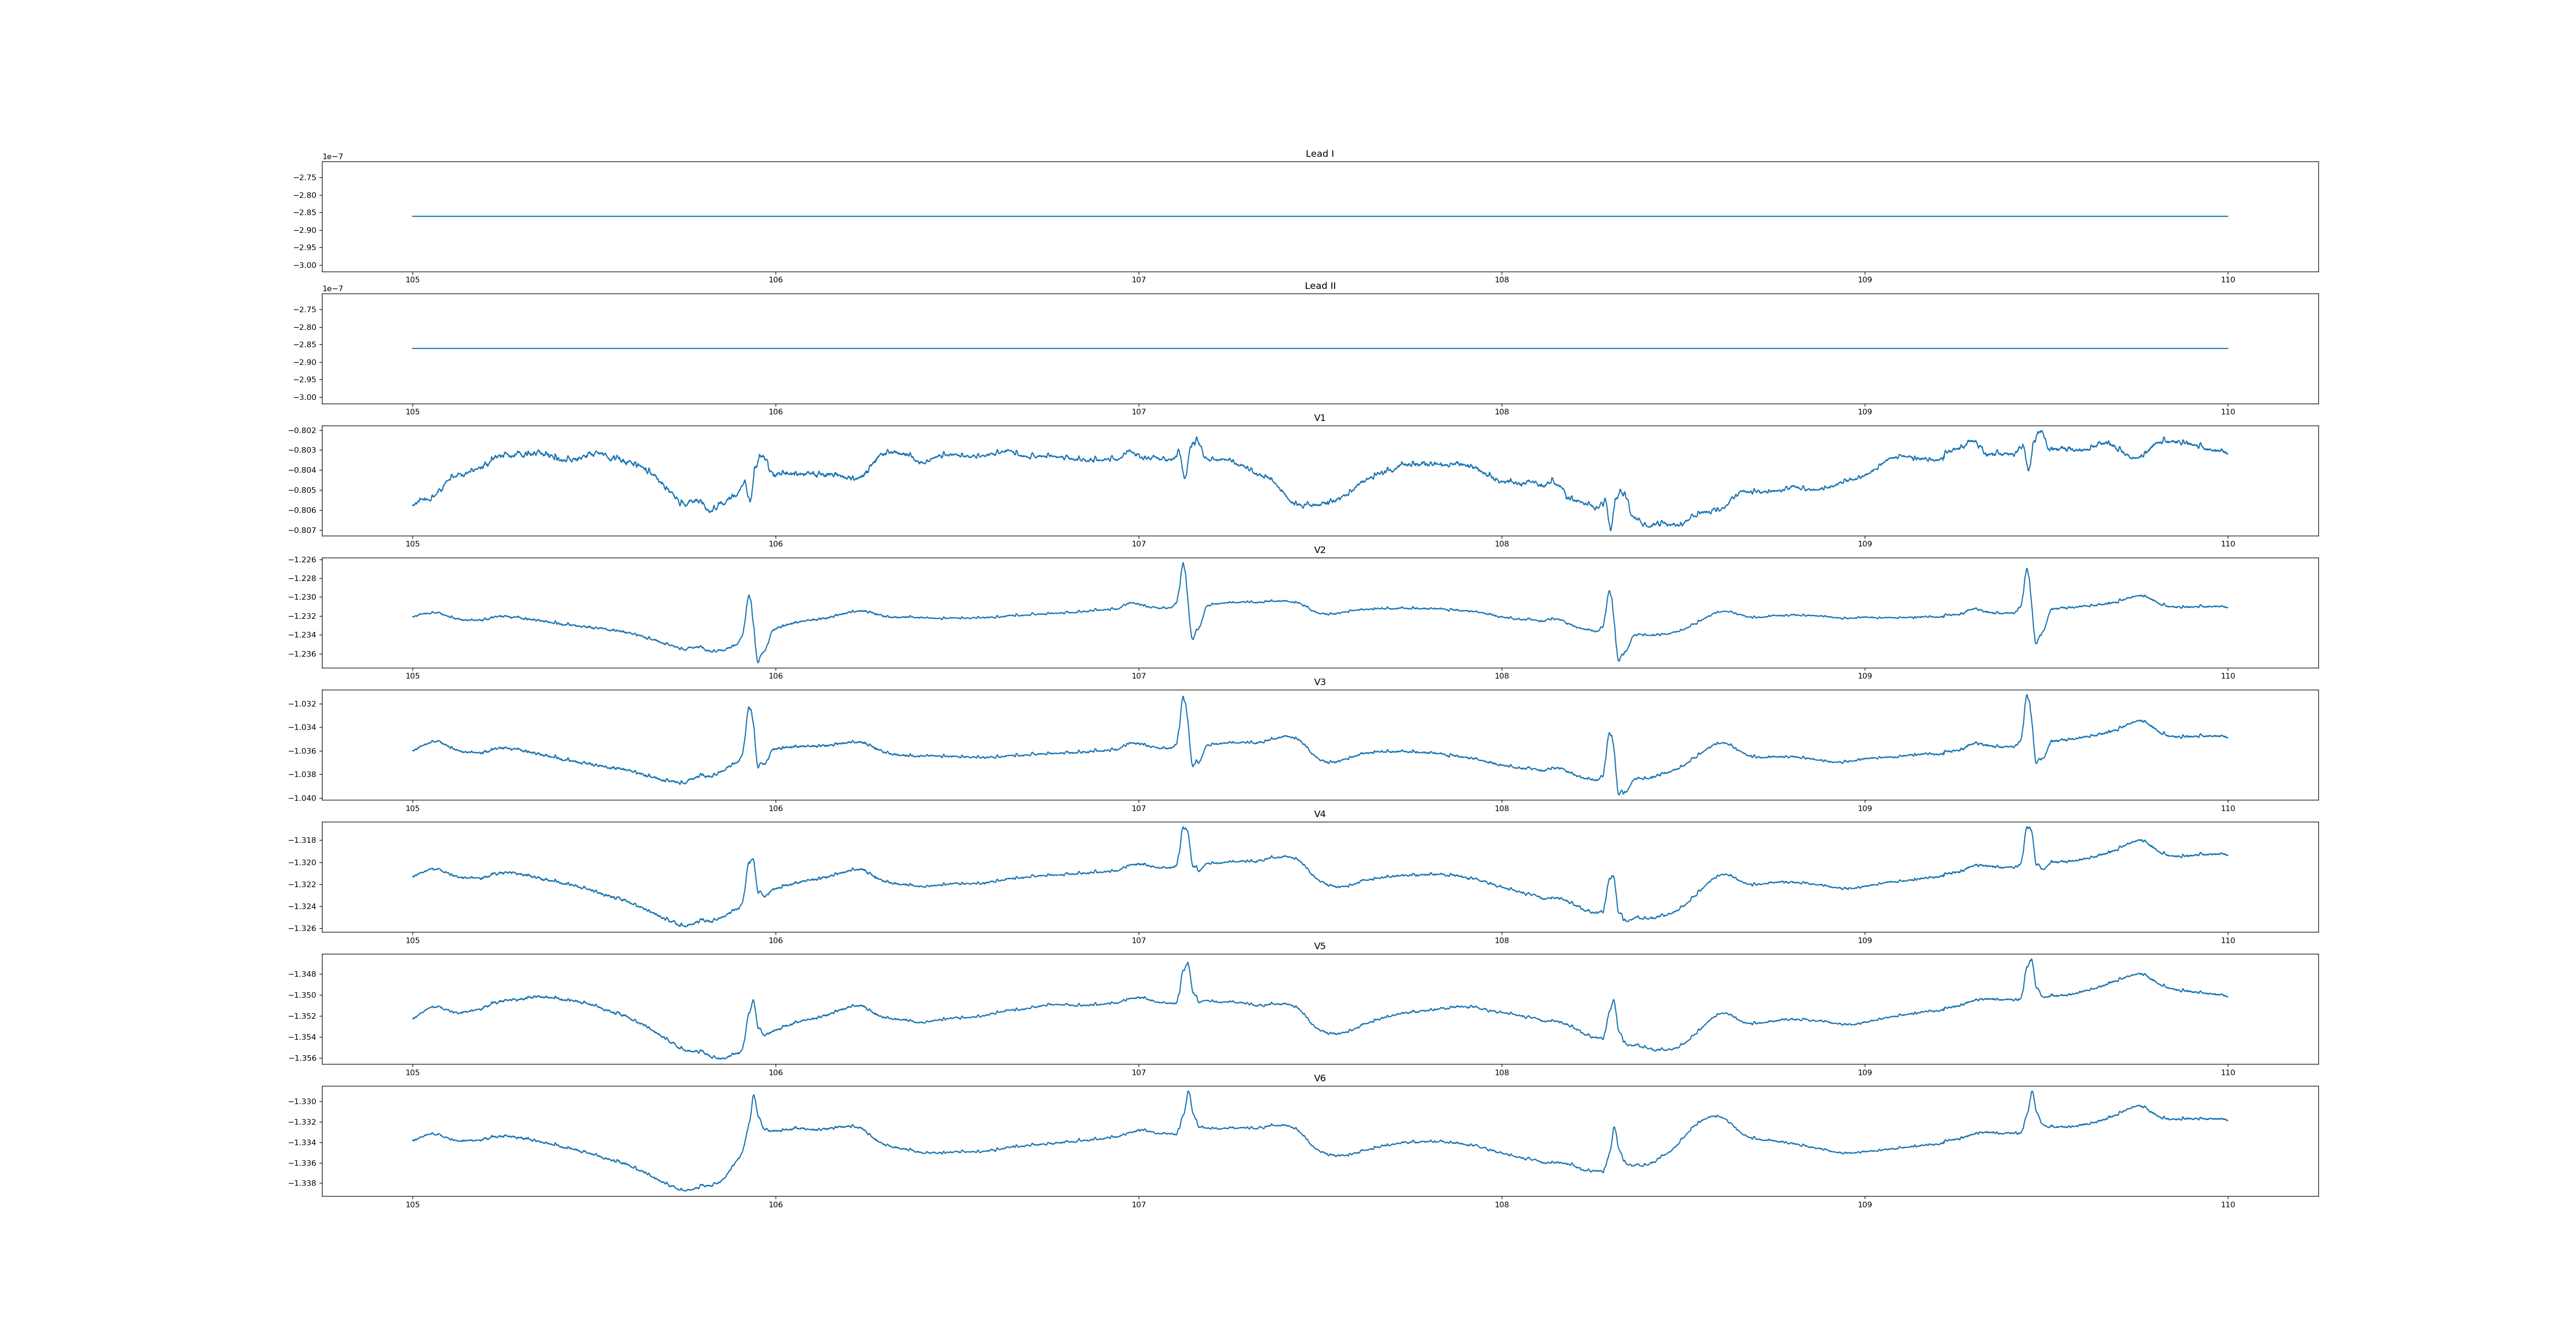Screen dimensions: 2576x1344
Task: Click the −1.226 tick label on V2 axis
Action: [303, 560]
